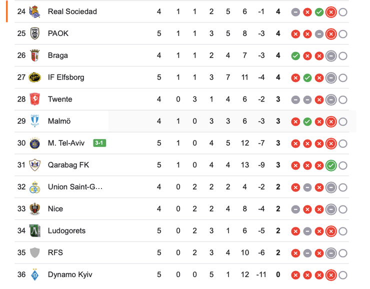
Task: Open the RFS team name link
Action: (x=55, y=252)
